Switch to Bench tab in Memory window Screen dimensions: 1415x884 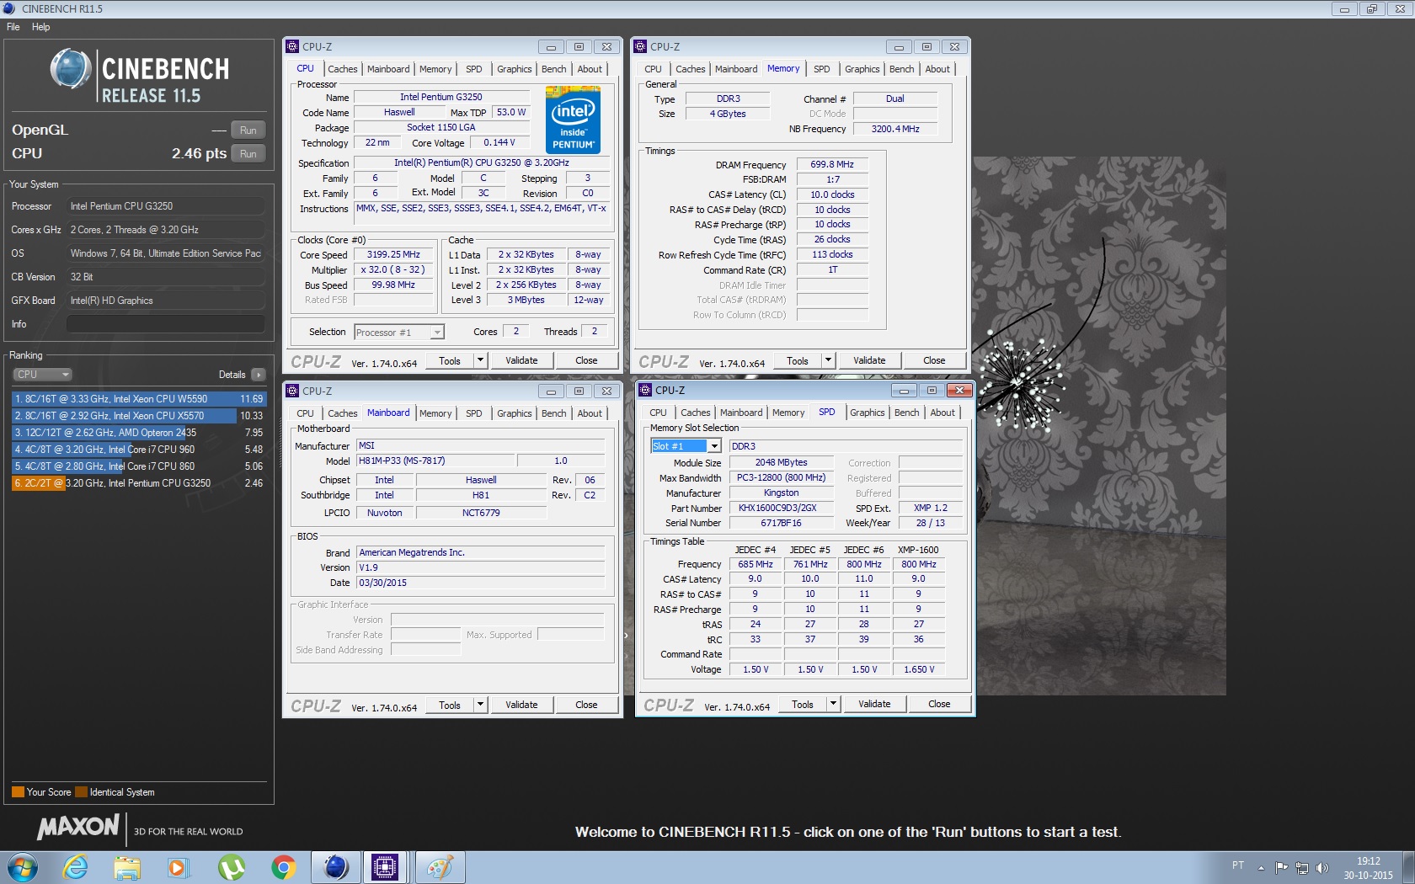tap(901, 69)
